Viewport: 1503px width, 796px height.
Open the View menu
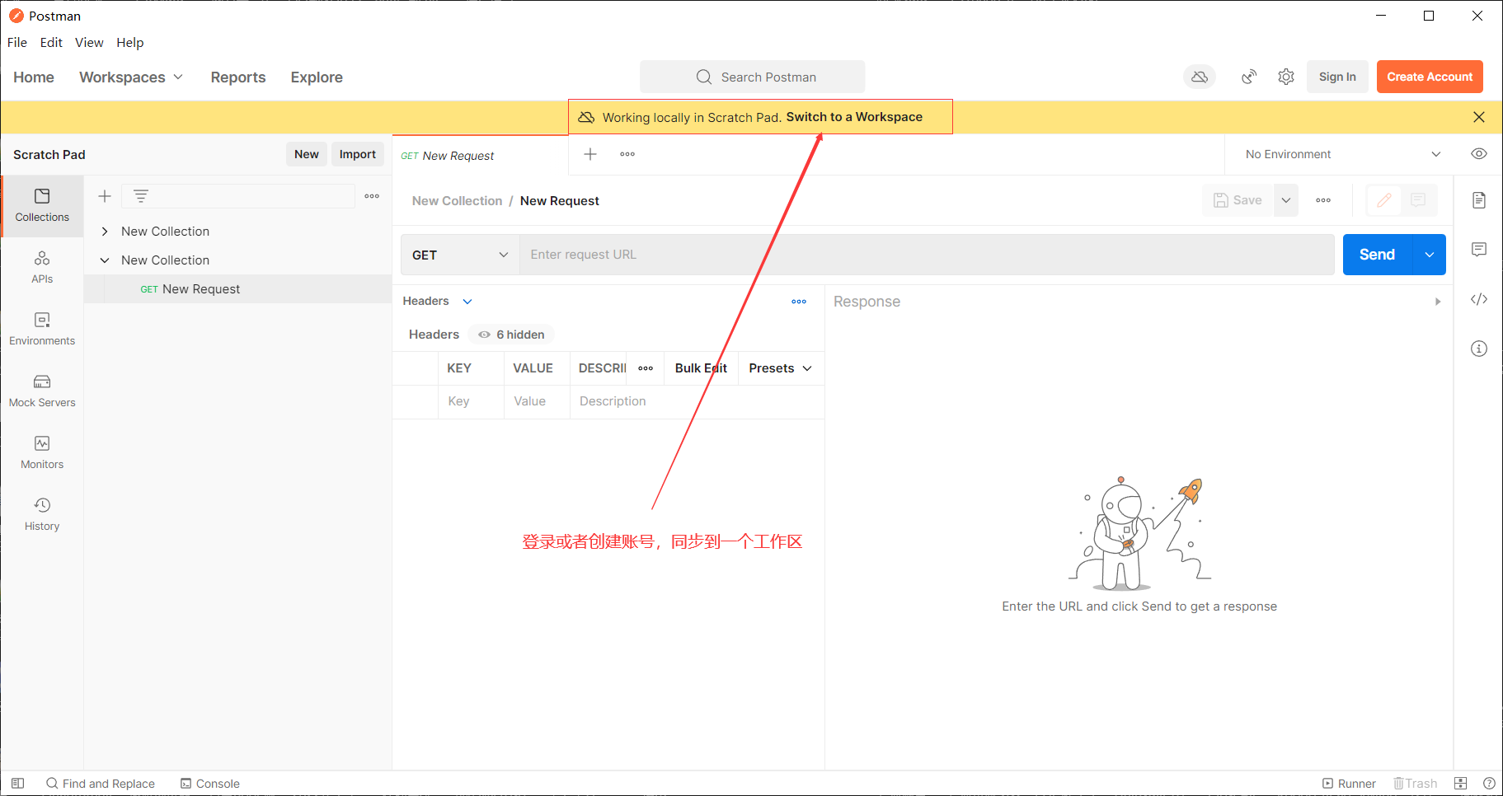pos(89,43)
